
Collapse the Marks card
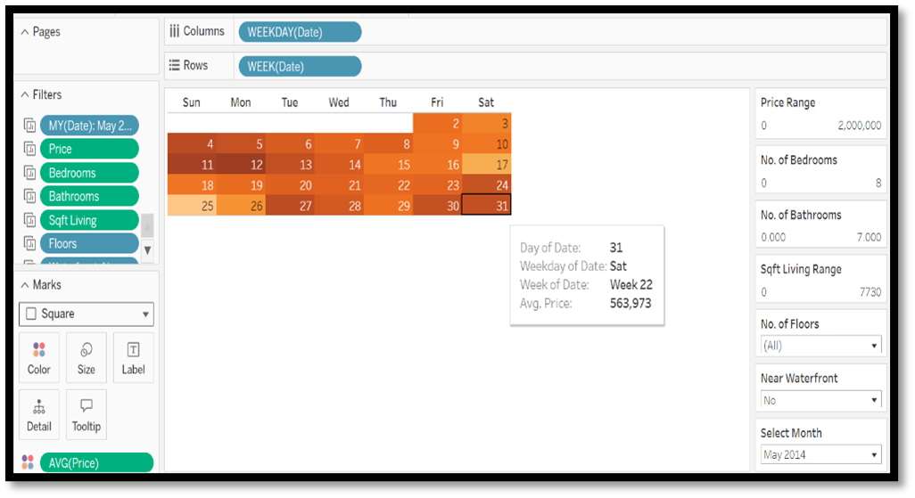24,285
